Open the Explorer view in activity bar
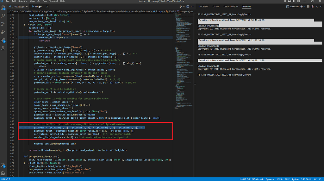Image resolution: width=324 pixels, height=181 pixels. (x=3, y=7)
